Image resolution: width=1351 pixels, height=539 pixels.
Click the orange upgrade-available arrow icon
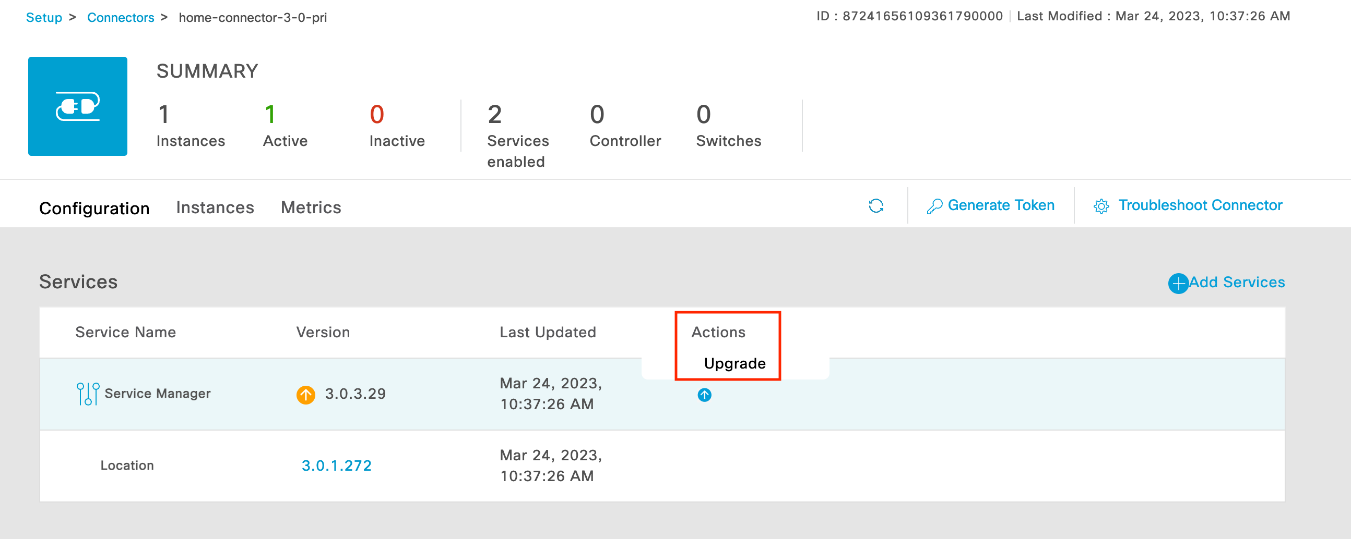[x=306, y=395]
